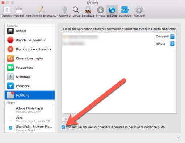Open the Generali preferences pane

click(x=7, y=12)
